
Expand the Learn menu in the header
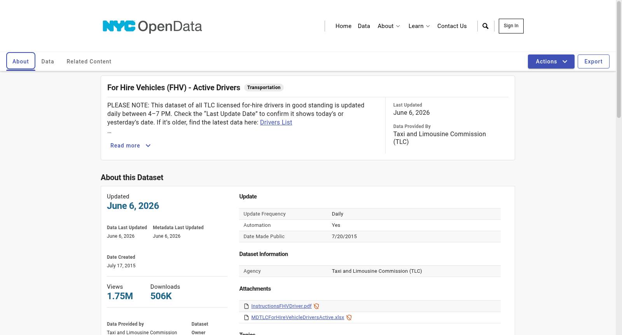419,26
